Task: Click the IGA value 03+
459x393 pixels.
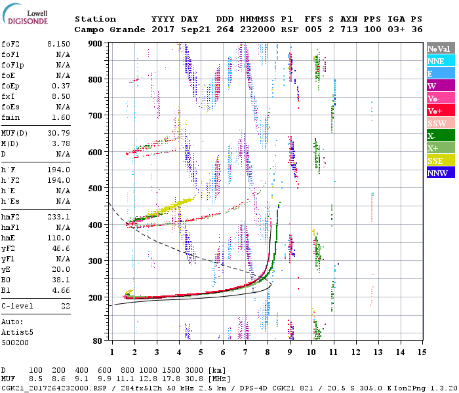Action: point(396,29)
